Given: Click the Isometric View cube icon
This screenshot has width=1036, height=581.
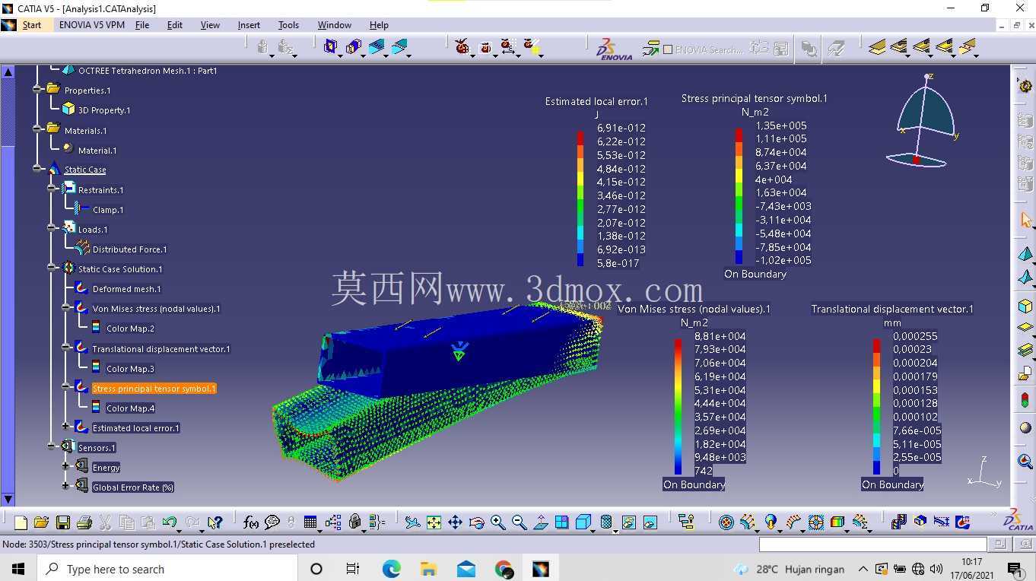Looking at the screenshot, I should [583, 522].
